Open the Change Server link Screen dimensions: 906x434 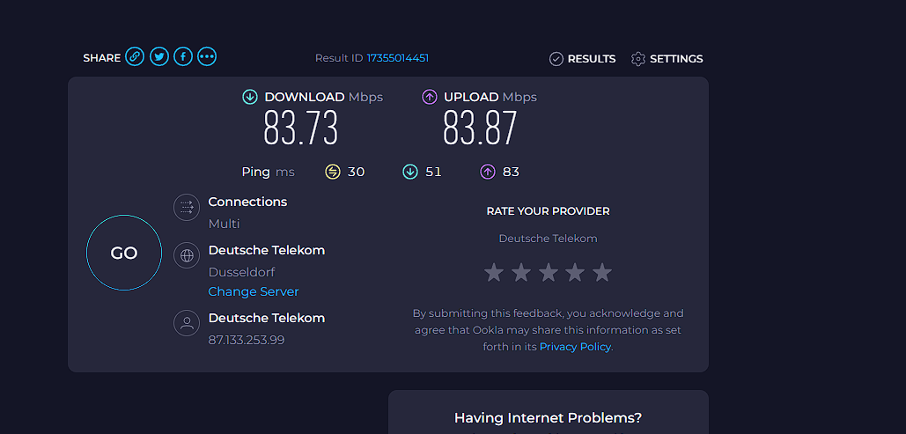pyautogui.click(x=253, y=292)
